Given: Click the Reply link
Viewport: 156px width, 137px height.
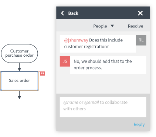Looking at the screenshot, I should (139, 124).
